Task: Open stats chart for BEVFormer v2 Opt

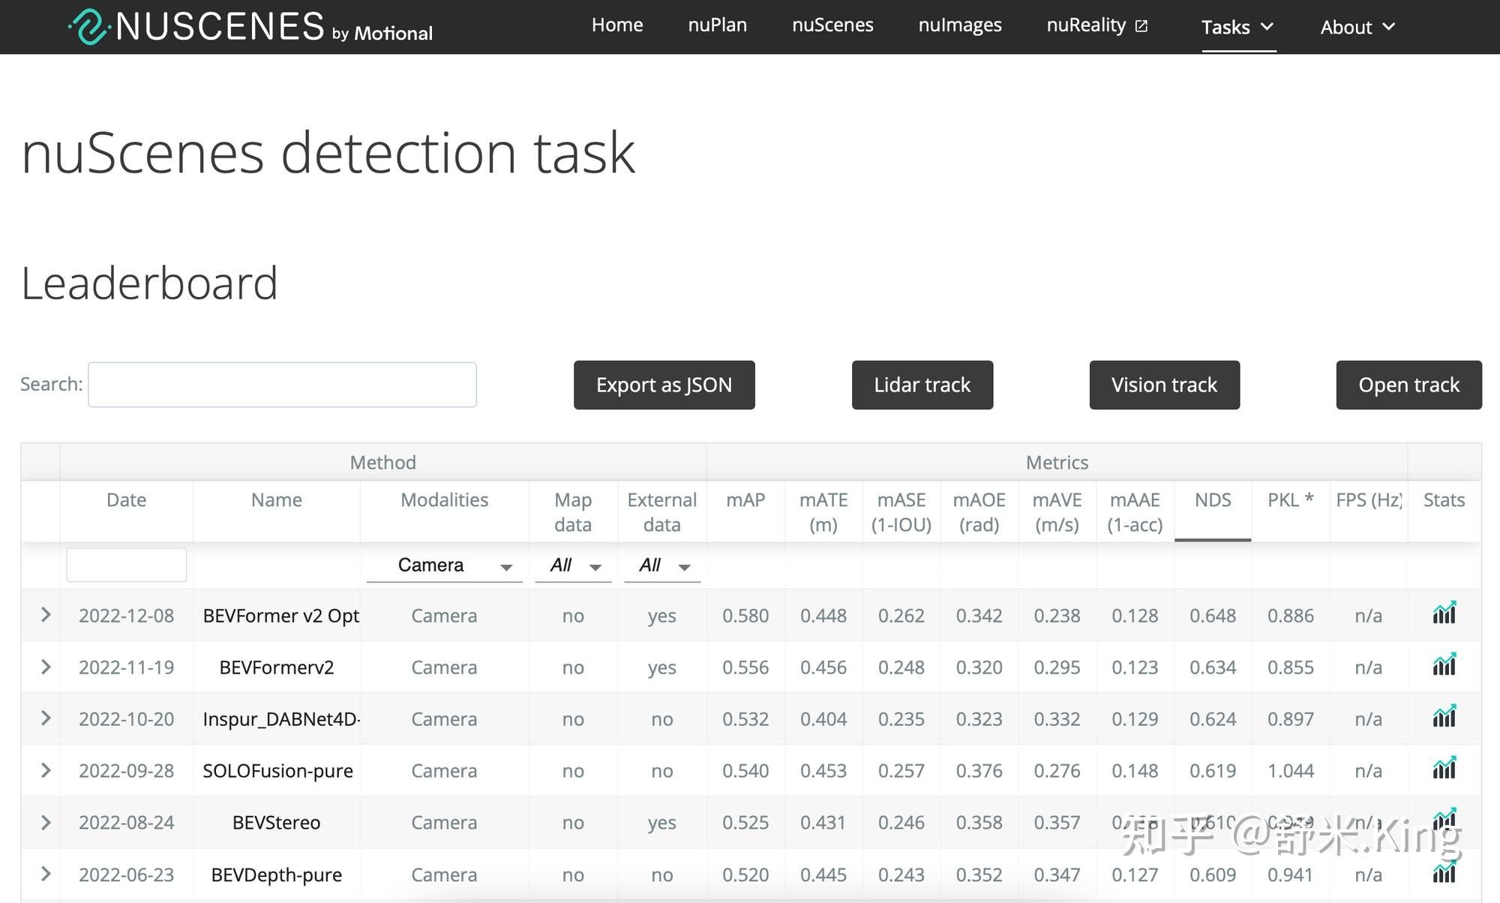Action: click(1444, 614)
